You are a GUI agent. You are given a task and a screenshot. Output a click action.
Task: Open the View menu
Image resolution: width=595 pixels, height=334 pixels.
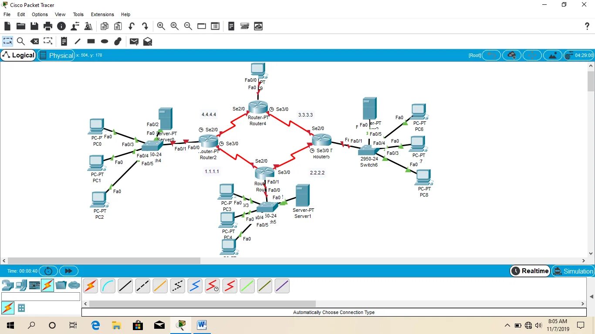click(x=60, y=14)
